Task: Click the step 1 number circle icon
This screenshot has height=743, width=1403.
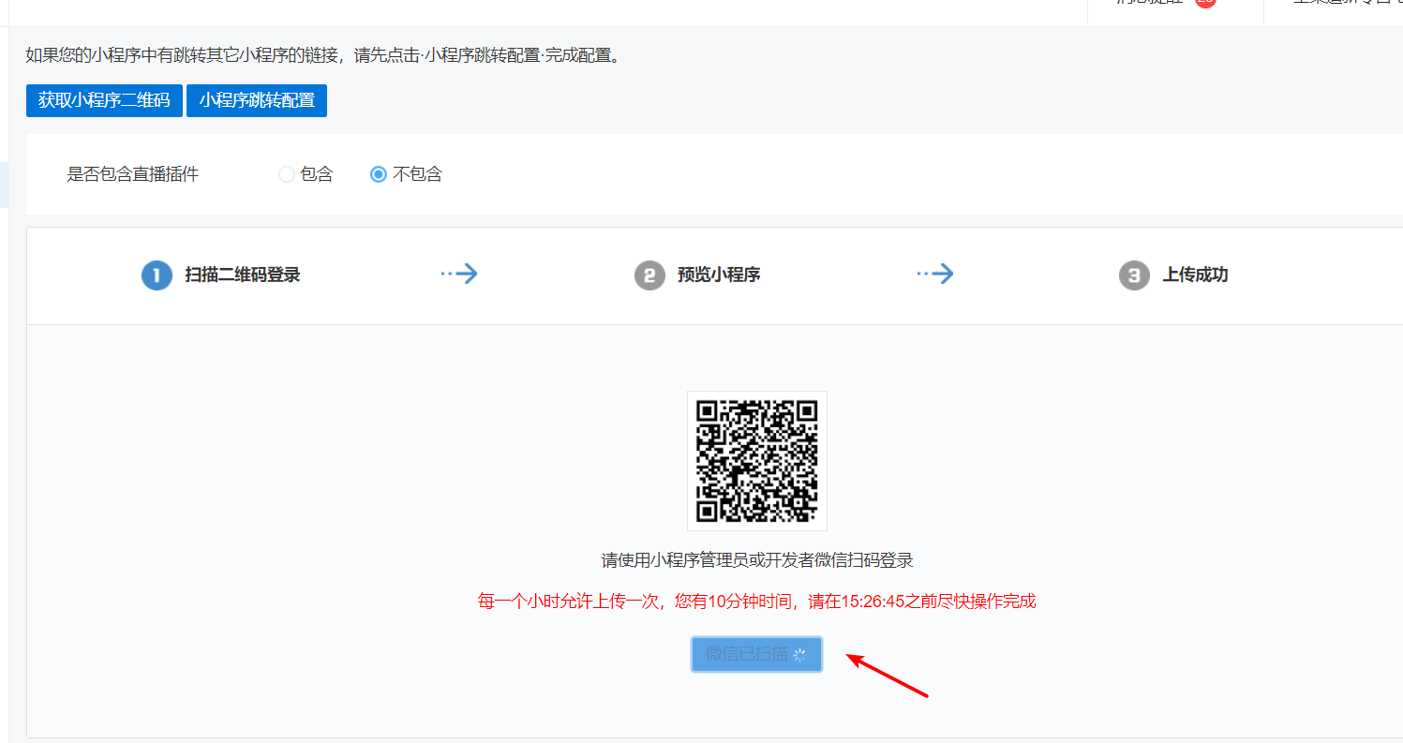Action: coord(157,275)
